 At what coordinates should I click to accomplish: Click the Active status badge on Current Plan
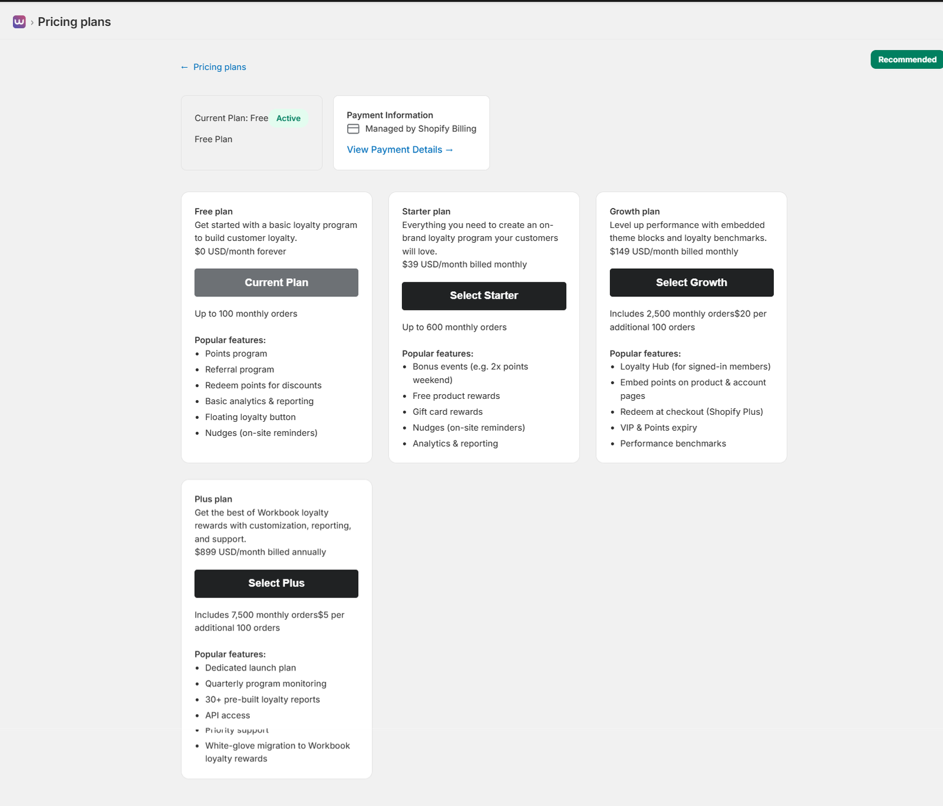click(288, 118)
